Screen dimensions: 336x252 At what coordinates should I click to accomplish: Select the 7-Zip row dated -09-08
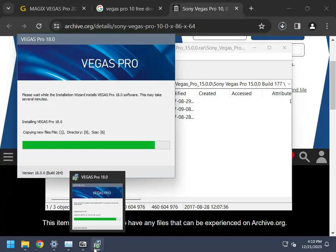(233, 109)
